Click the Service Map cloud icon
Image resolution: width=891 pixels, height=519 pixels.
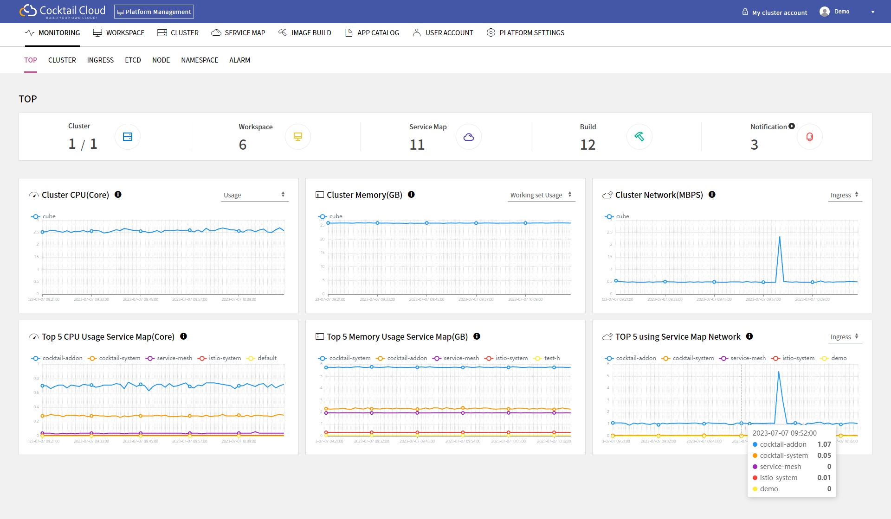pos(469,137)
